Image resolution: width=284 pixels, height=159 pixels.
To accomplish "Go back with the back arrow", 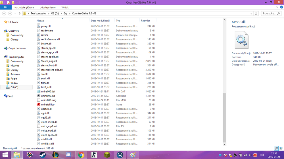I will click(x=4, y=13).
